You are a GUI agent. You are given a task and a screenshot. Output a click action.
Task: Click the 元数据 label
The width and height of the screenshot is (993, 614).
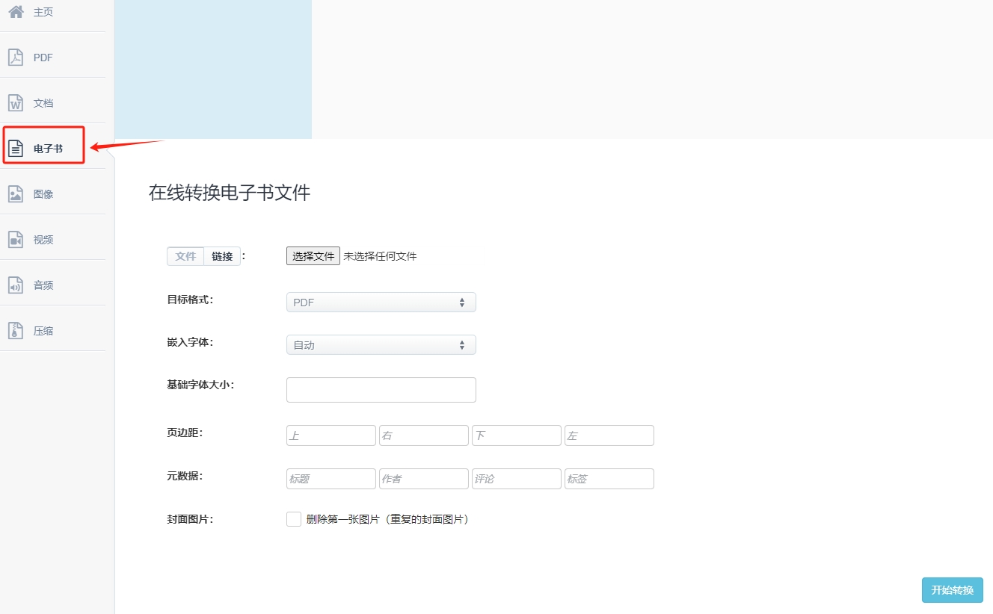tap(185, 476)
